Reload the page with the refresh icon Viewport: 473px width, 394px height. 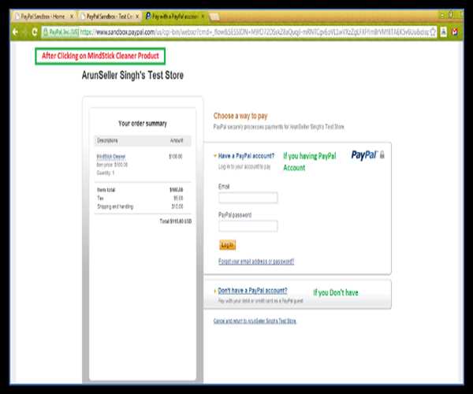point(34,32)
